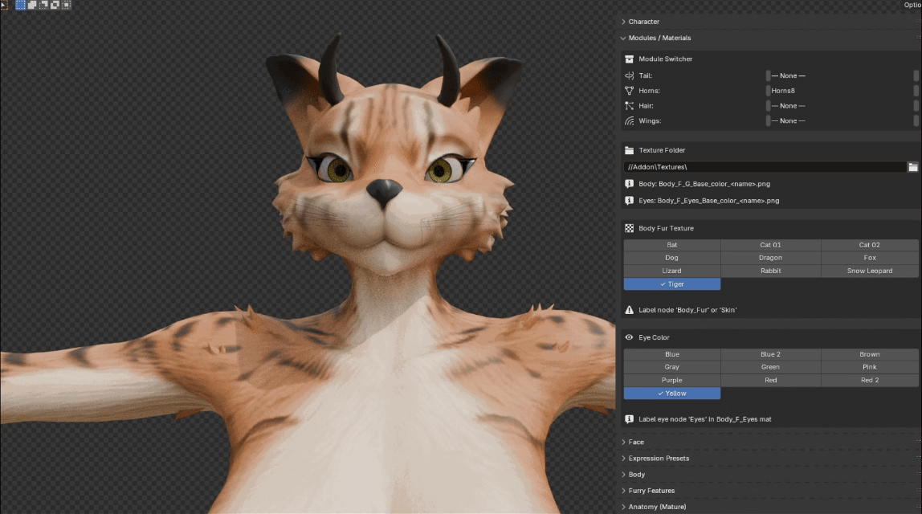Enable the Intersect Selection mode icon
Viewport: 922px width, 514px height.
coord(67,5)
